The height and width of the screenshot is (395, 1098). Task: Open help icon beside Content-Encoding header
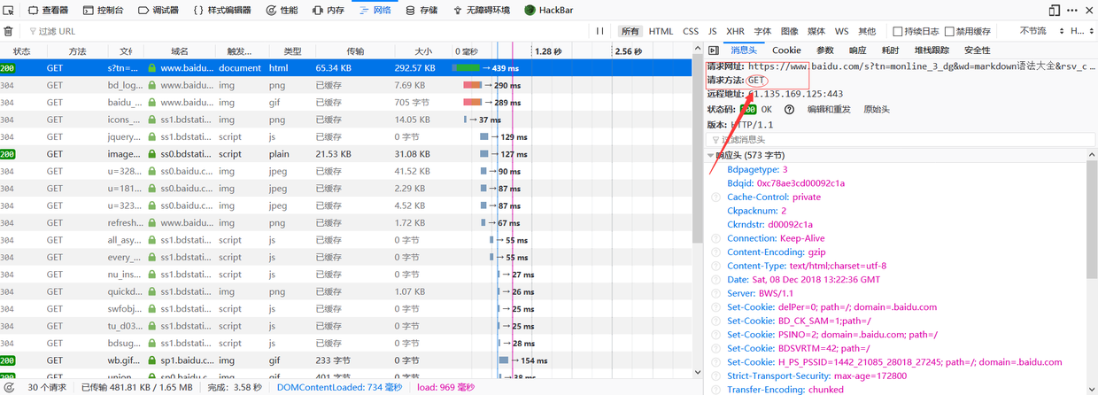[715, 252]
